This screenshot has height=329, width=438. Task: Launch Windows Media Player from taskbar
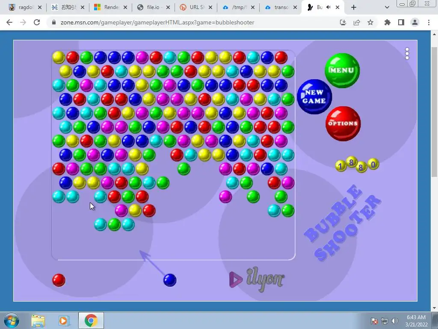pyautogui.click(x=63, y=320)
